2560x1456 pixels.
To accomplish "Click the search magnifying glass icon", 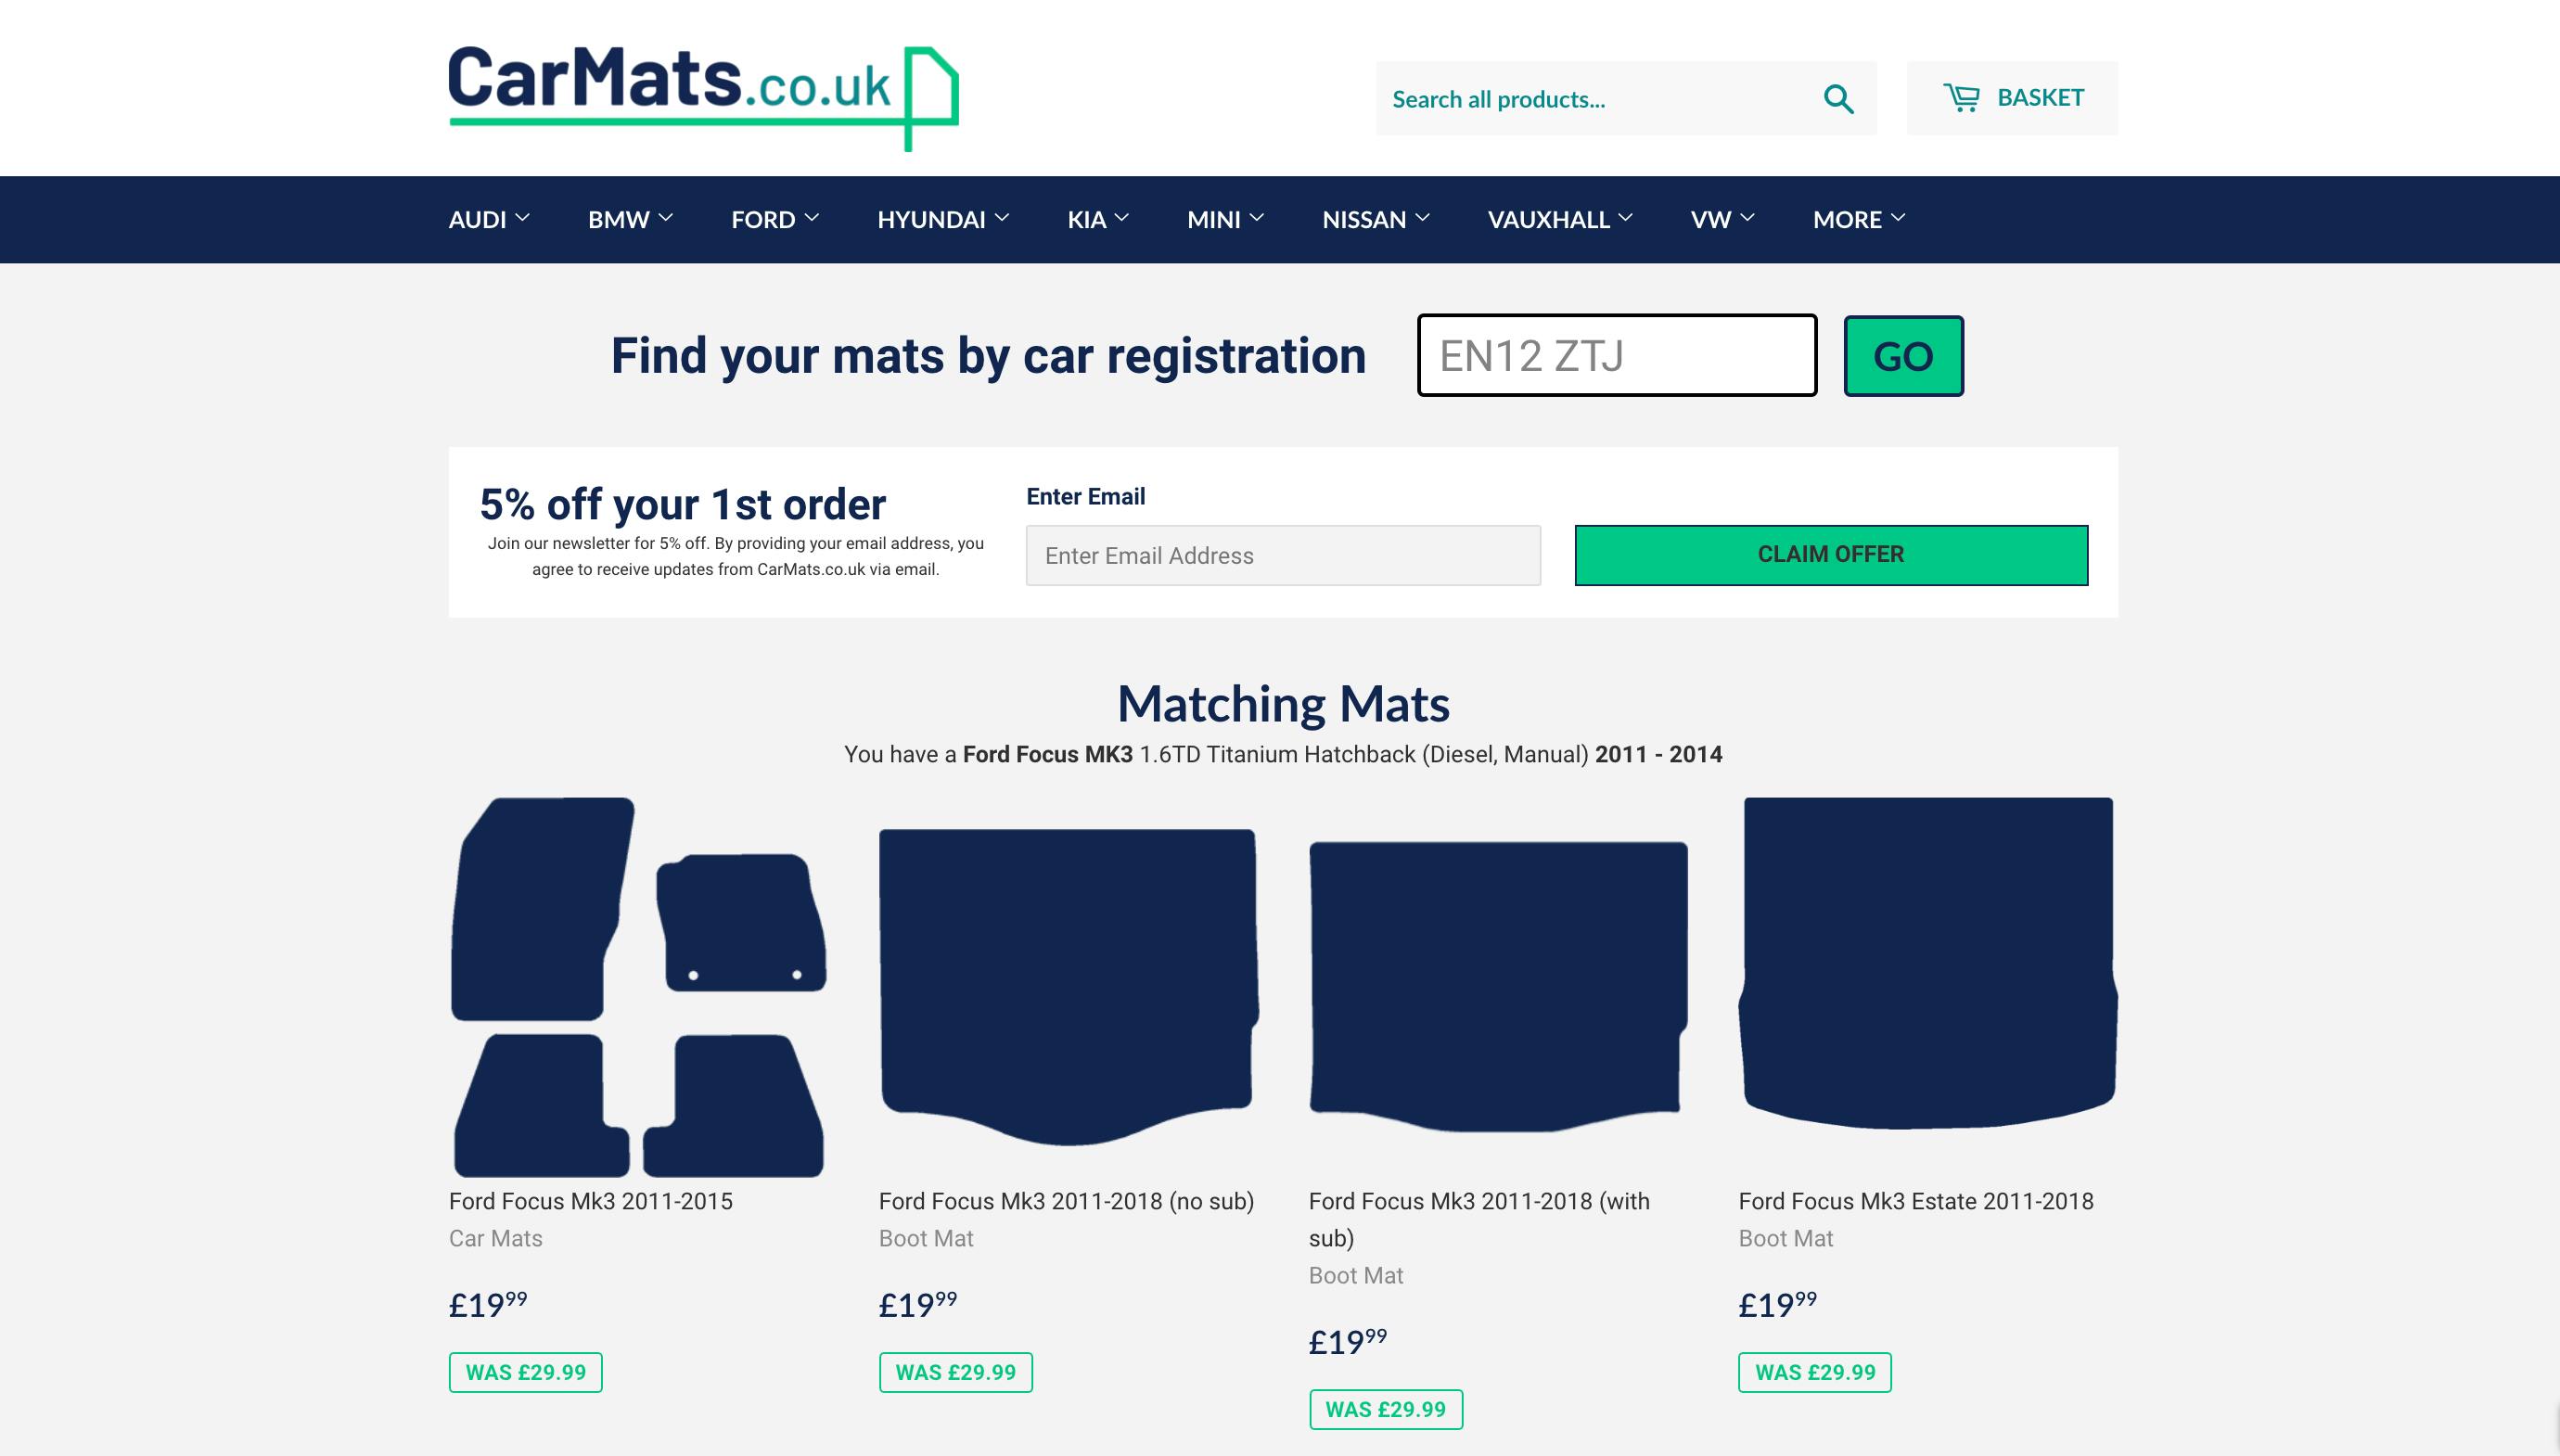I will pyautogui.click(x=1838, y=98).
